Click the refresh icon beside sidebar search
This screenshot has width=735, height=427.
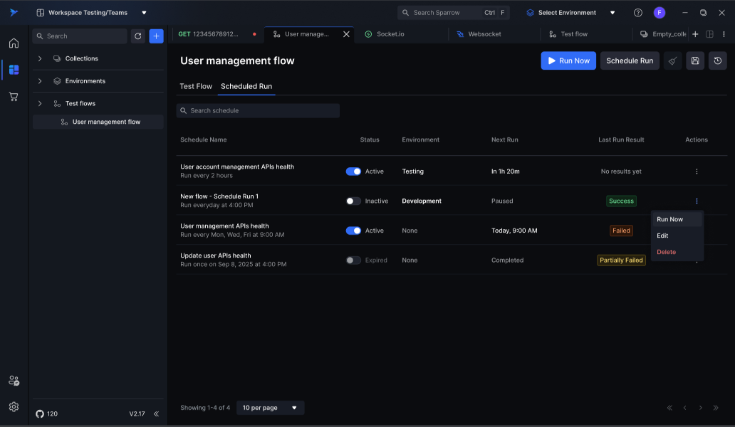click(x=138, y=36)
